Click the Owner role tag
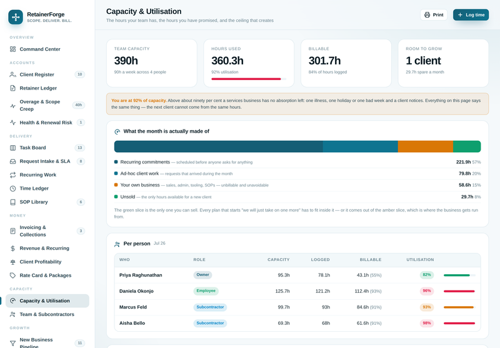The height and width of the screenshot is (348, 500). [x=202, y=275]
